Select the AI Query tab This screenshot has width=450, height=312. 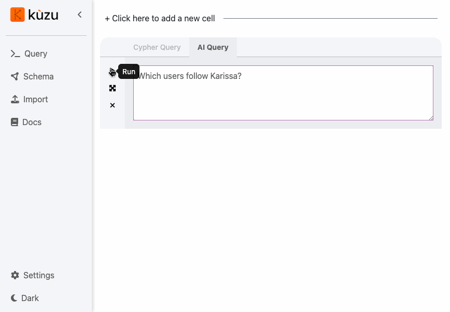(x=213, y=47)
